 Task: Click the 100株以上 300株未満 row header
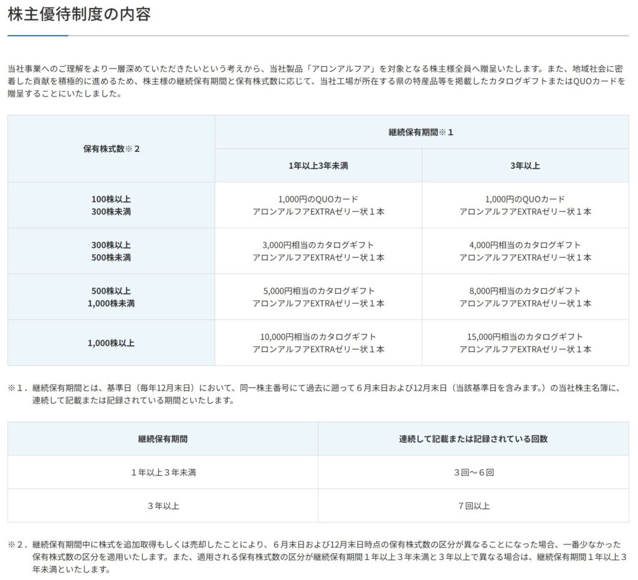click(x=112, y=205)
